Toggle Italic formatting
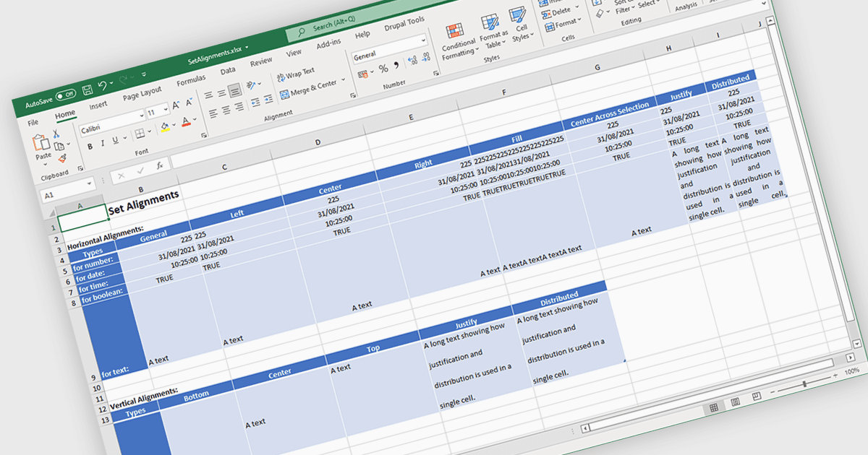This screenshot has height=455, width=868. (x=104, y=143)
